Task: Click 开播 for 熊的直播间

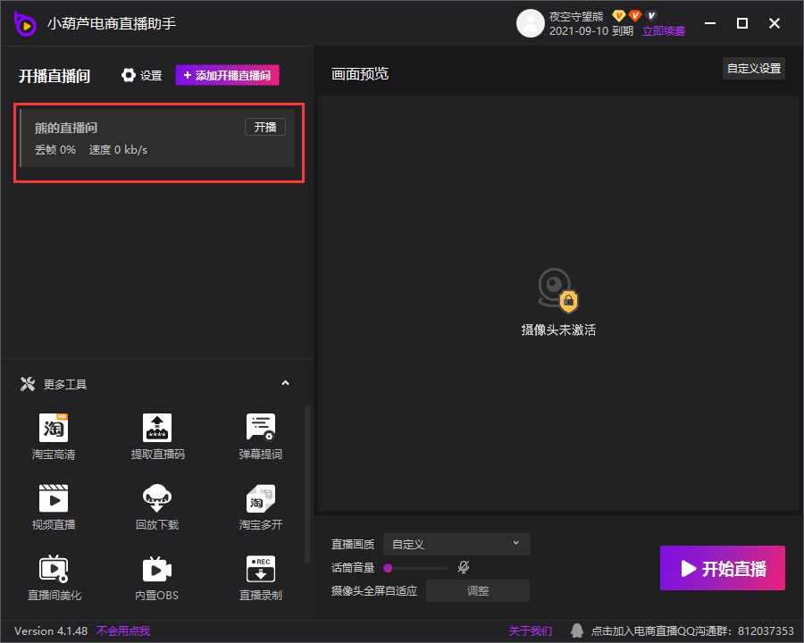Action: tap(265, 127)
